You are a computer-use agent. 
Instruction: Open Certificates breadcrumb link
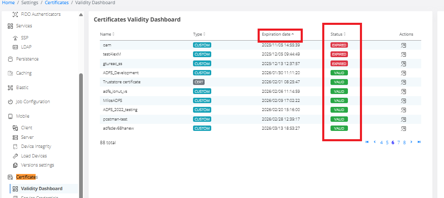point(57,2)
